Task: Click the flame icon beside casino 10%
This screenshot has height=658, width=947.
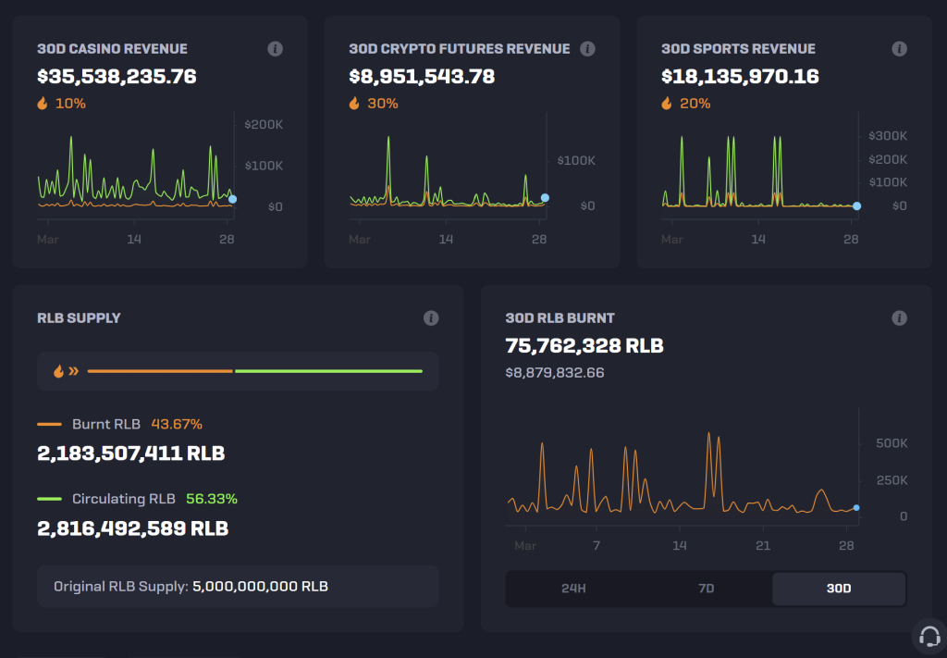Action: click(43, 104)
